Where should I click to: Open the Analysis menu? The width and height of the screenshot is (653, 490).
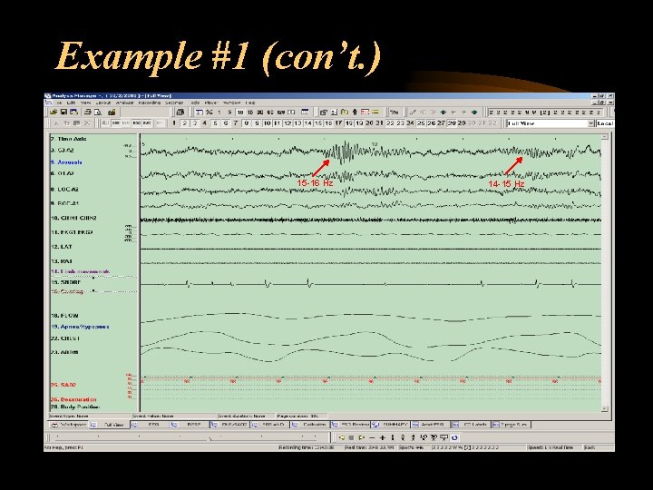point(124,103)
